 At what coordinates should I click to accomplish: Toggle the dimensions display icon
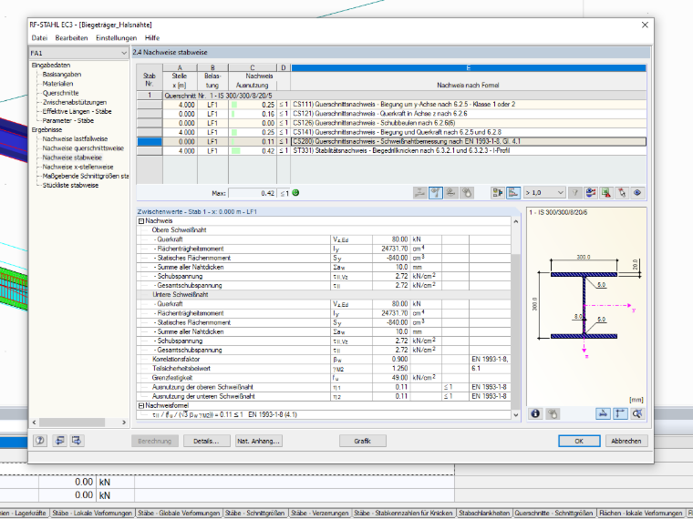(x=620, y=413)
